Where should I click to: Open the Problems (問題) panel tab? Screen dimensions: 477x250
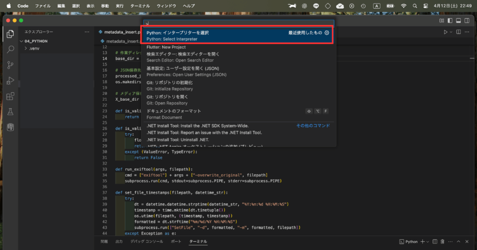pos(104,242)
